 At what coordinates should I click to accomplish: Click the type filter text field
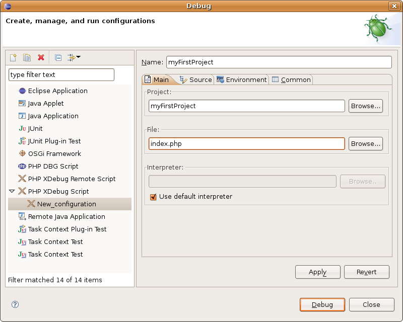coord(61,74)
